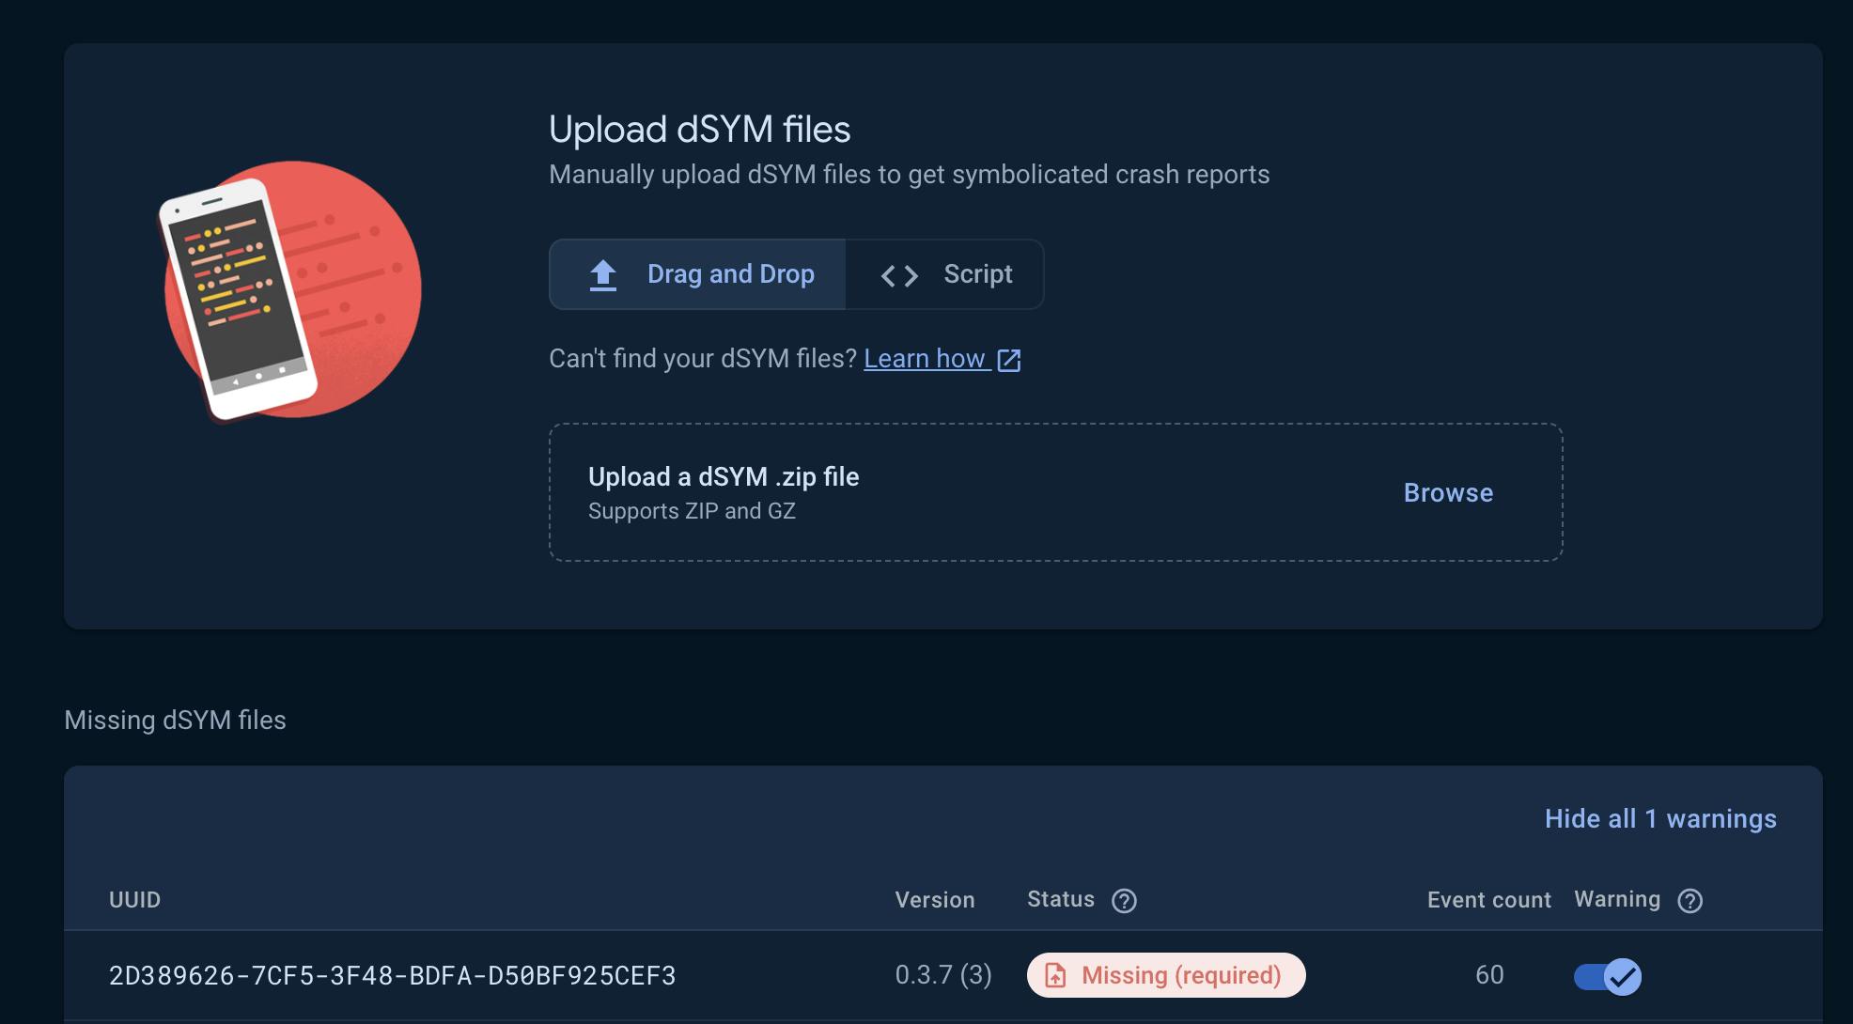Click the phone crash report illustration
Screen dimensions: 1853x1024
click(291, 290)
